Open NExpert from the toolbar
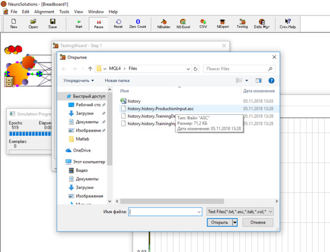This screenshot has height=252, width=330. click(223, 24)
